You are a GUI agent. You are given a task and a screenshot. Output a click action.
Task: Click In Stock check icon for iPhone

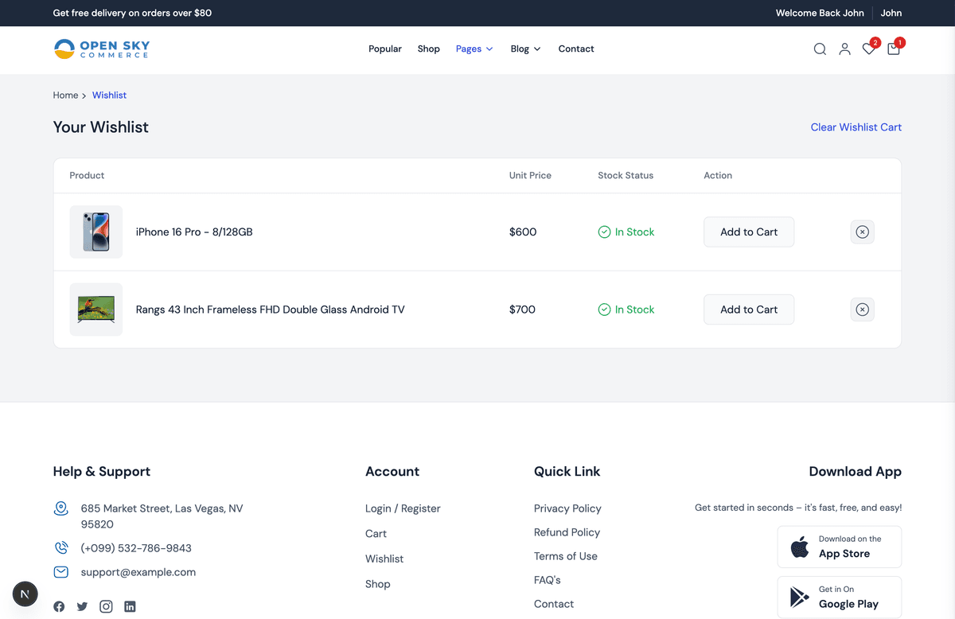pos(604,232)
